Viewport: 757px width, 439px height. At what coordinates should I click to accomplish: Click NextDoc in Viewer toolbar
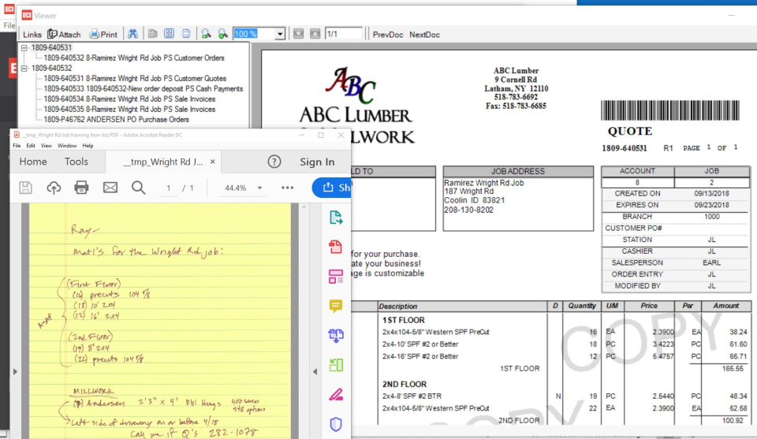click(424, 35)
